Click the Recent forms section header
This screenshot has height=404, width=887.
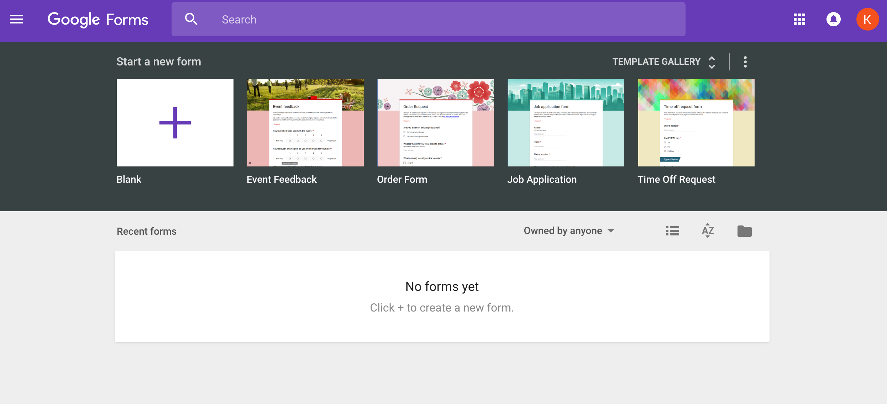coord(146,230)
